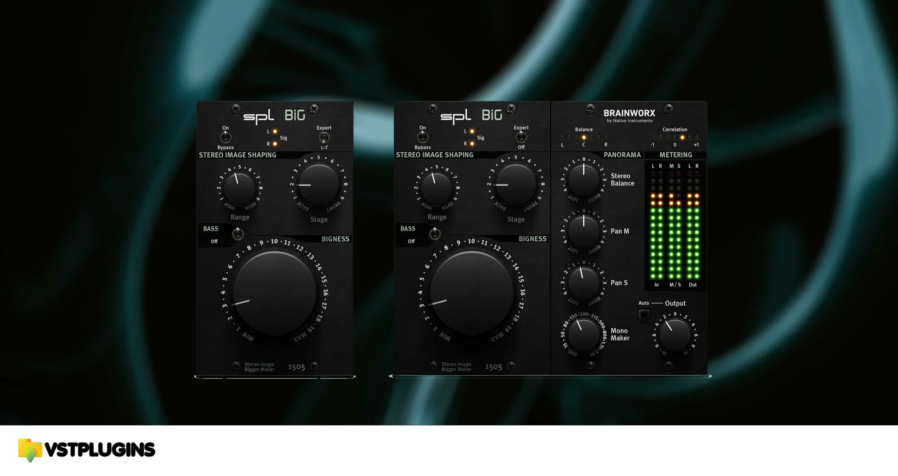This screenshot has width=898, height=476.
Task: Enable the Auto output button
Action: 644,315
